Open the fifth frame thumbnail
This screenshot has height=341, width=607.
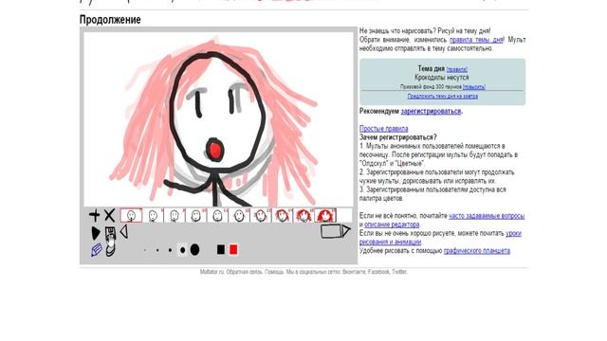217,215
